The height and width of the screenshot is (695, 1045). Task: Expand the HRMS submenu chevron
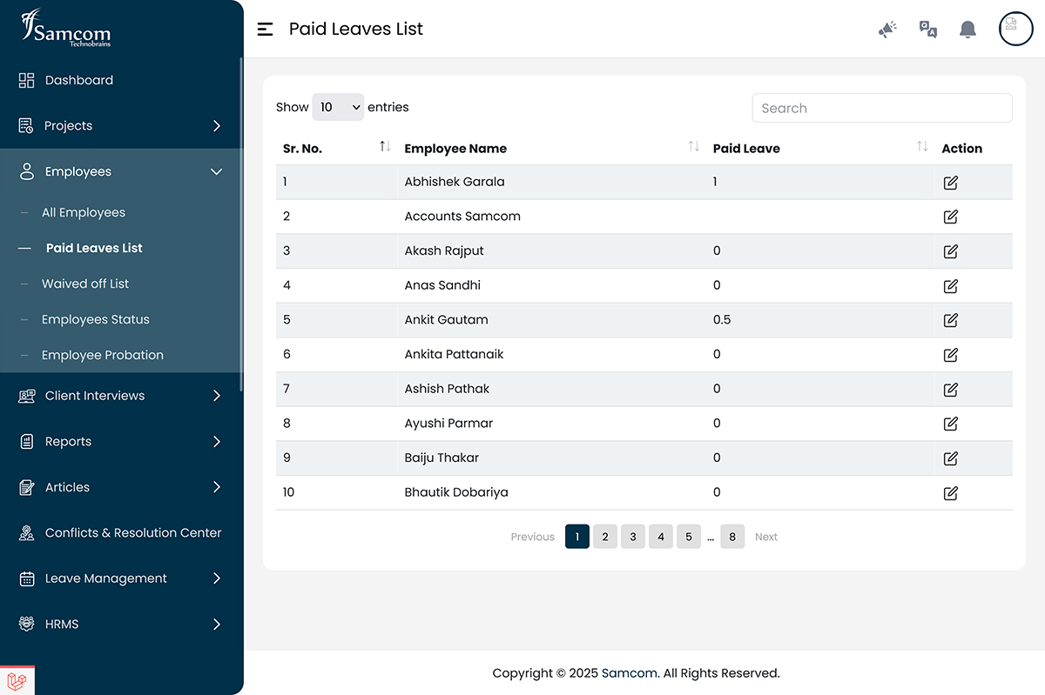click(x=217, y=624)
